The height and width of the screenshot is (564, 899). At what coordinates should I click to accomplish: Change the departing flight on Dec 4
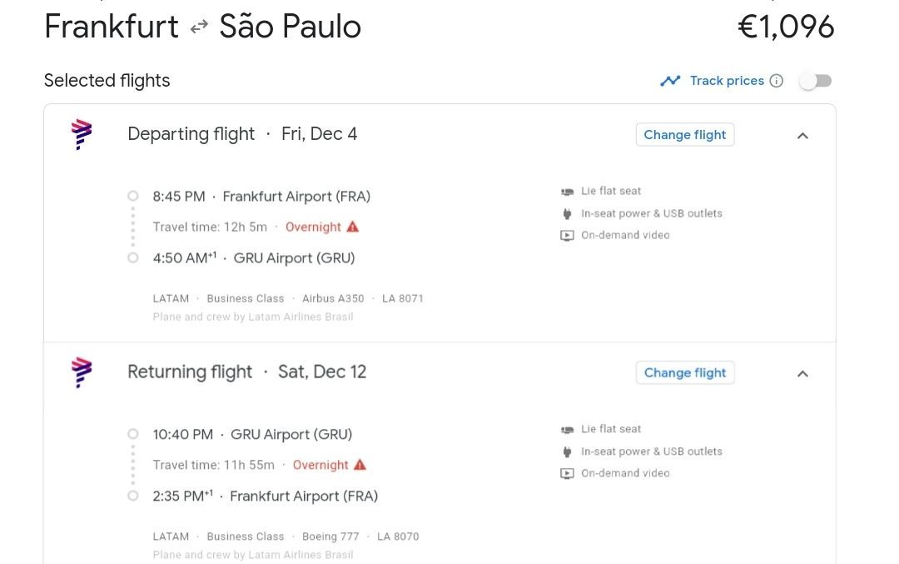[x=684, y=135]
